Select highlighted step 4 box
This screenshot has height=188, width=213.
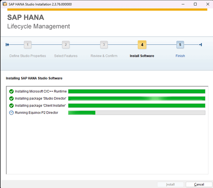tap(142, 45)
